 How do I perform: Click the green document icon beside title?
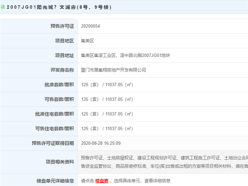3,7
